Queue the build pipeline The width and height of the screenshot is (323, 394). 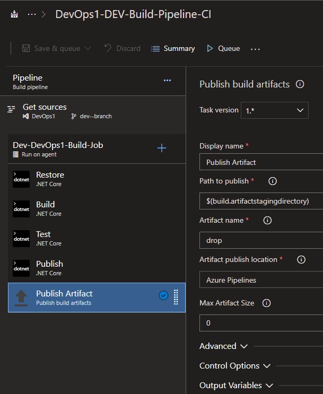223,48
